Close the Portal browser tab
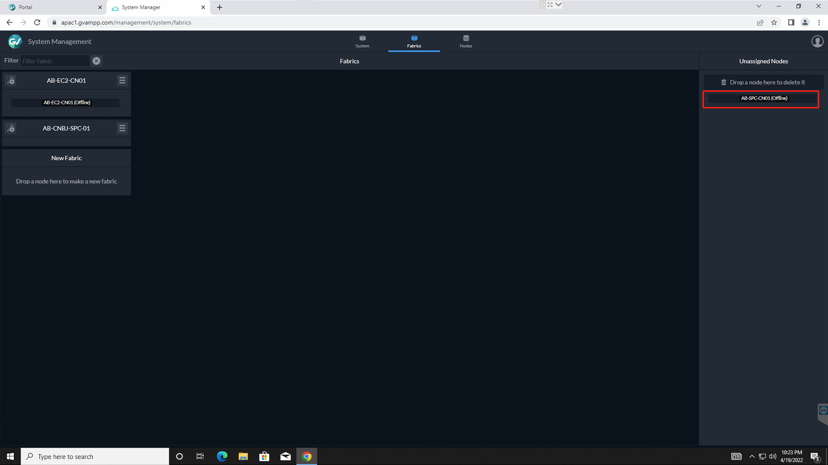 click(x=100, y=7)
